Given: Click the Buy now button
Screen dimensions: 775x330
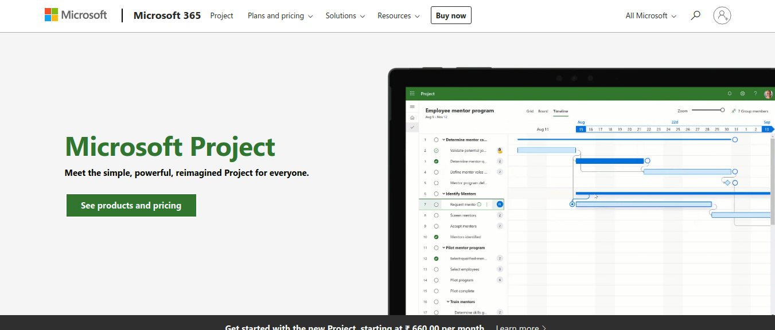Looking at the screenshot, I should pyautogui.click(x=451, y=15).
